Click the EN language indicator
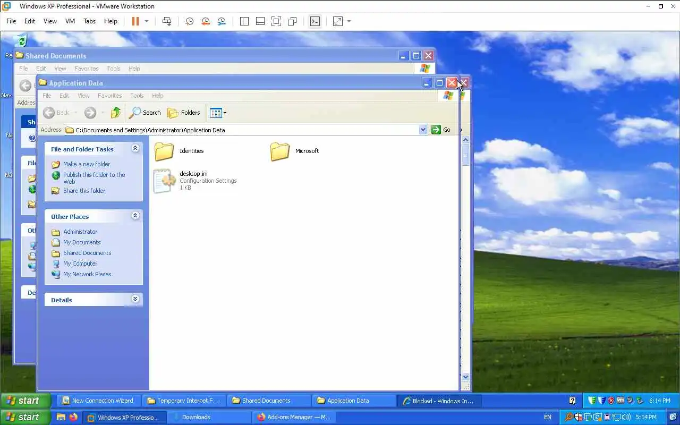 click(x=548, y=417)
